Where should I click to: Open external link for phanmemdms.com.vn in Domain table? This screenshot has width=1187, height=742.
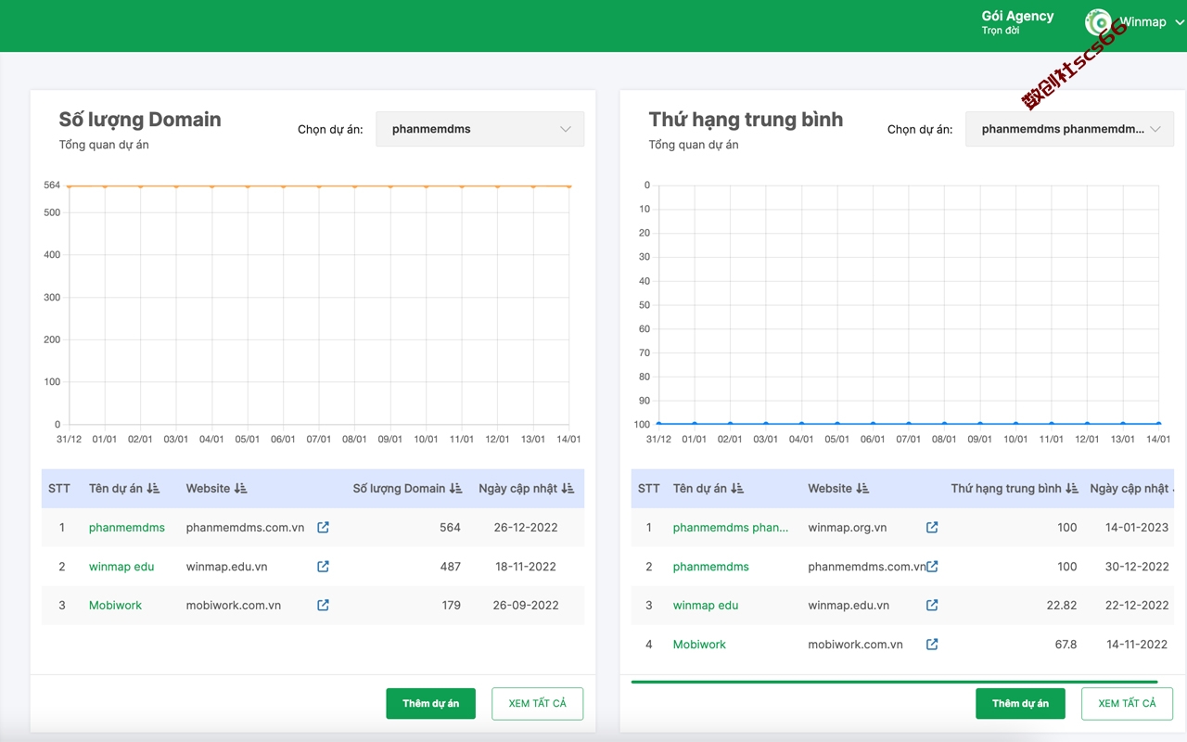323,527
